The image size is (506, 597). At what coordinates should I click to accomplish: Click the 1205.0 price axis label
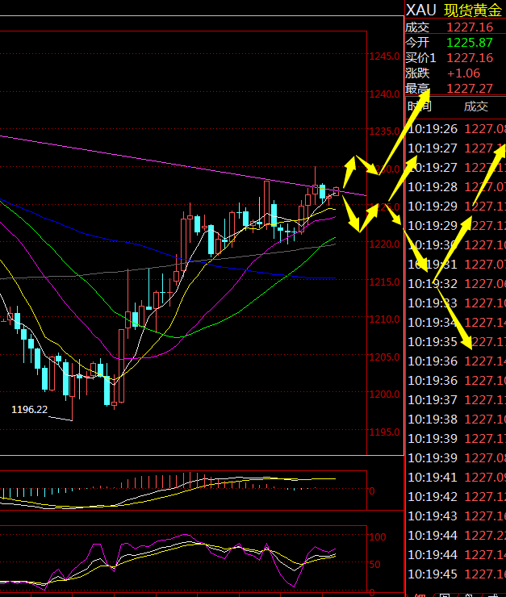click(x=384, y=357)
